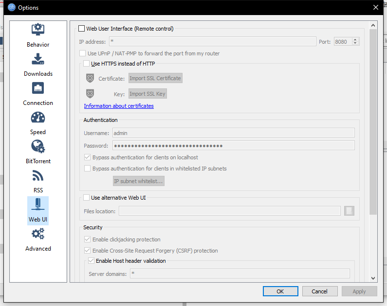The image size is (387, 306).
Task: Click the Web UI label in the sidebar
Action: pyautogui.click(x=38, y=220)
